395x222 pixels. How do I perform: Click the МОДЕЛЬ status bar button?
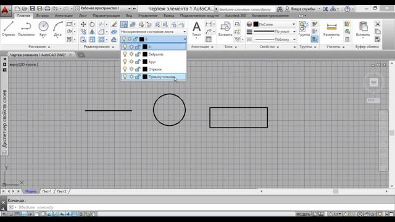[x=303, y=214]
